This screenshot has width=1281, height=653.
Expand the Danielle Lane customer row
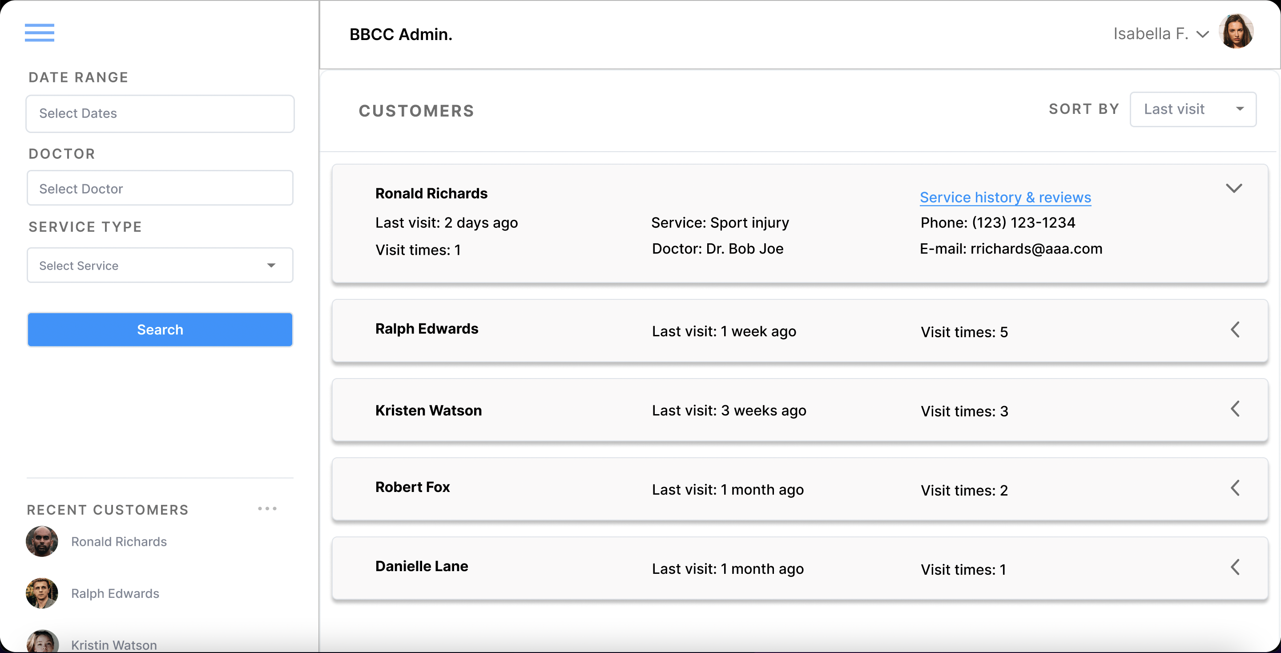point(1235,567)
